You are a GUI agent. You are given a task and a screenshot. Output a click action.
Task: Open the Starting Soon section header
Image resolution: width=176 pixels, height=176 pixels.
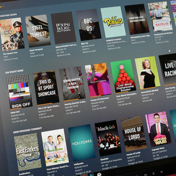tap(8, 15)
